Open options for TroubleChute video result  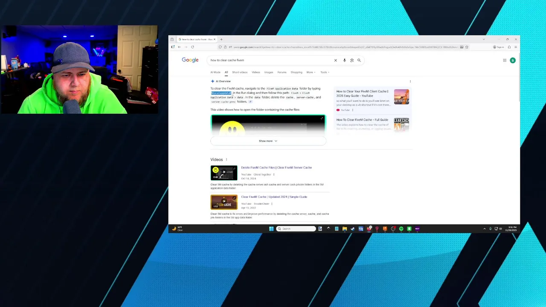coord(272,204)
